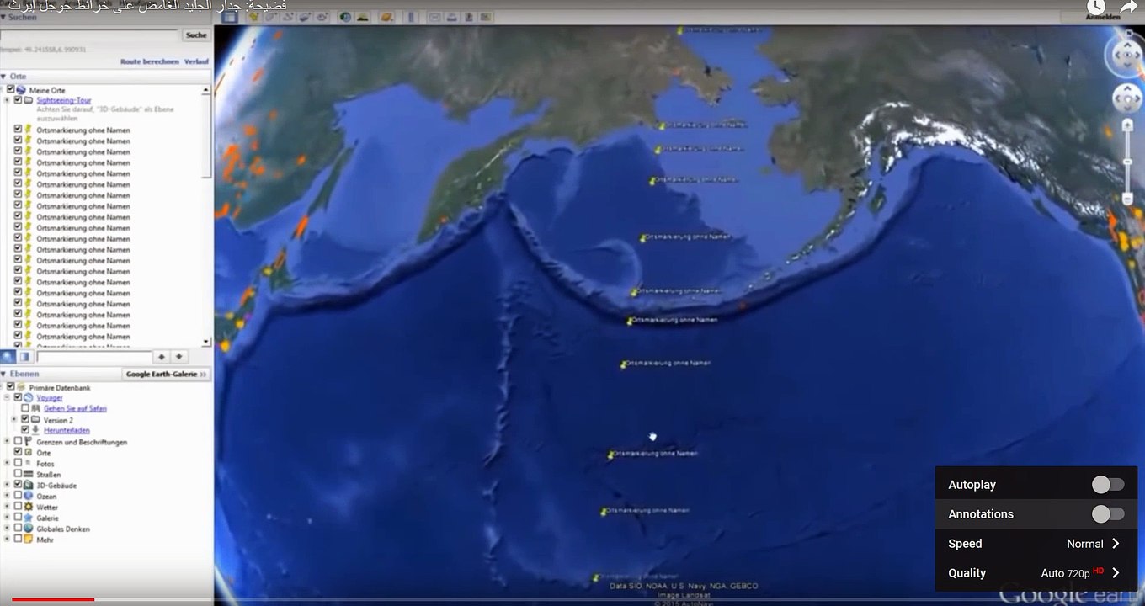Toggle the Annotations switch

(x=1108, y=514)
